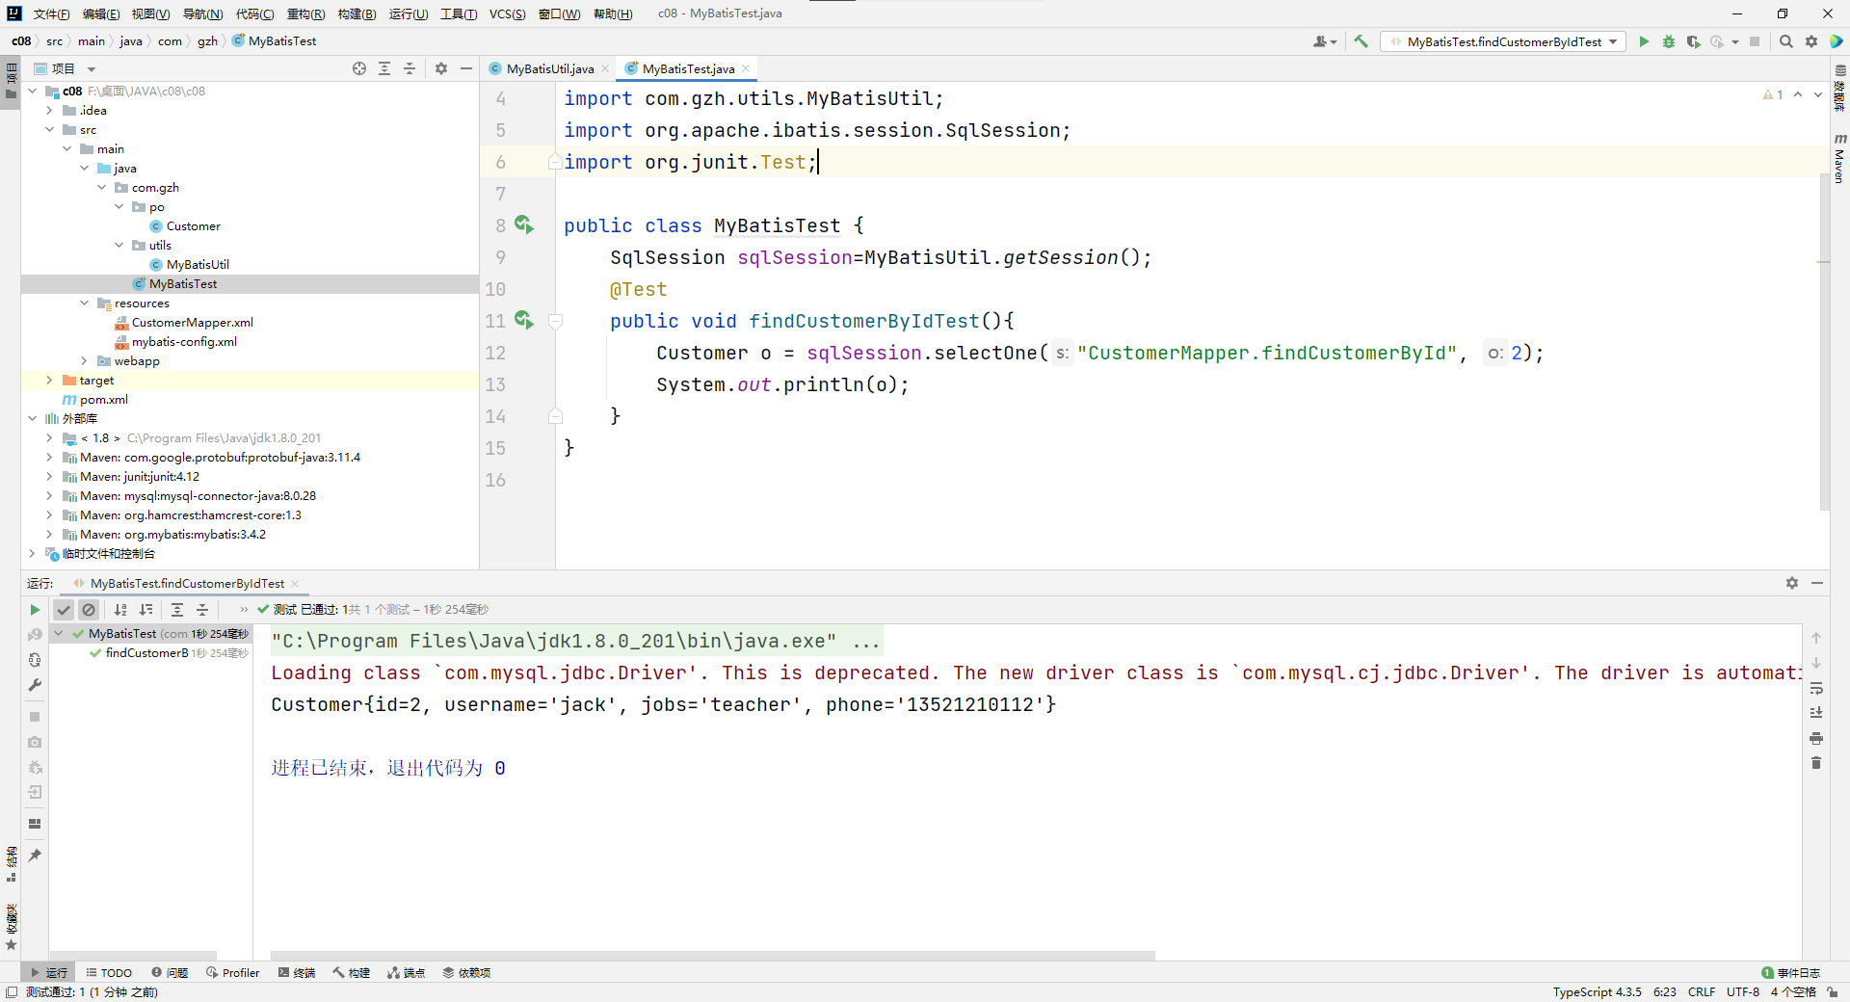1850x1002 pixels.
Task: Click the CRLF line separator in status bar
Action: pos(1702,991)
